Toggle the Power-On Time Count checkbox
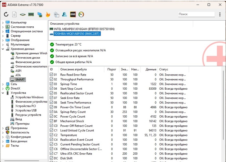The image size is (226, 162). tap(51, 107)
